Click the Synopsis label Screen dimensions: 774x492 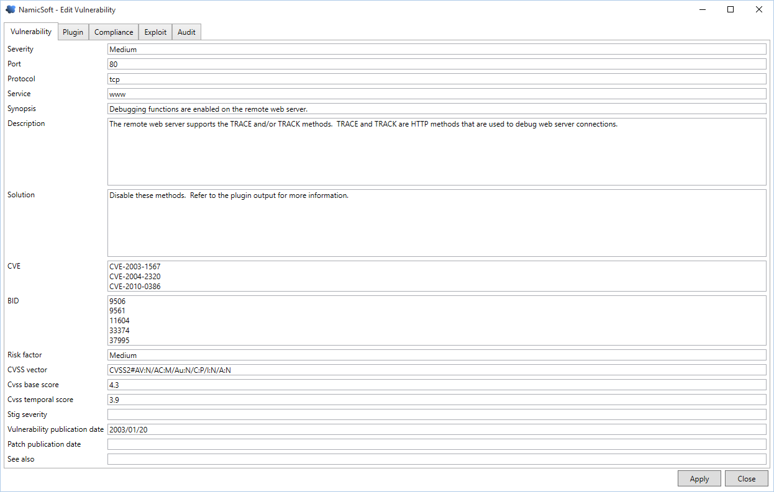click(x=22, y=109)
